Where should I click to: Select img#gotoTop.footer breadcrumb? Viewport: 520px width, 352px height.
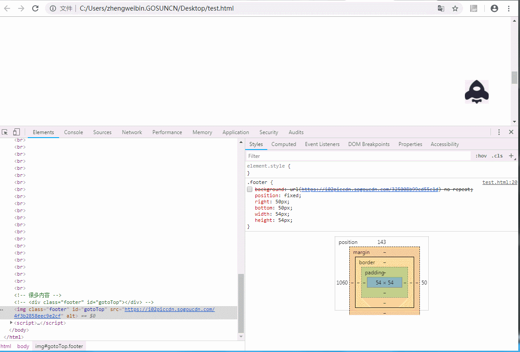click(x=59, y=346)
